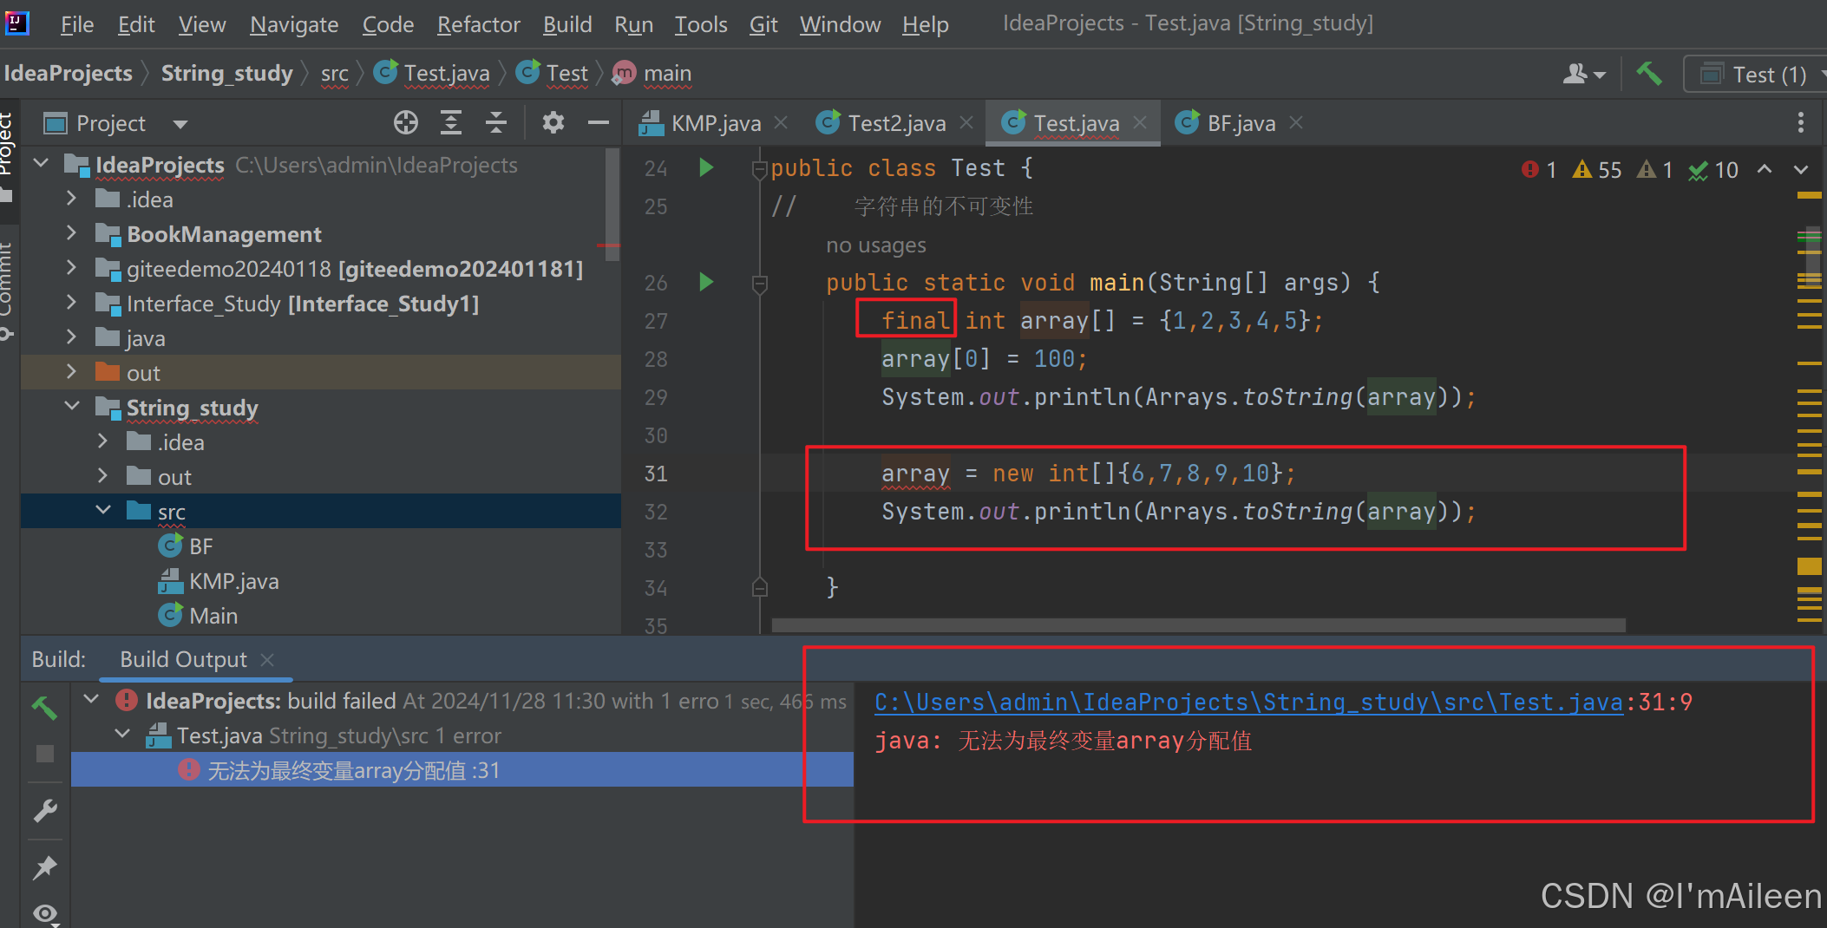Expand the giteedemo20240118 module
The width and height of the screenshot is (1827, 928).
[71, 268]
